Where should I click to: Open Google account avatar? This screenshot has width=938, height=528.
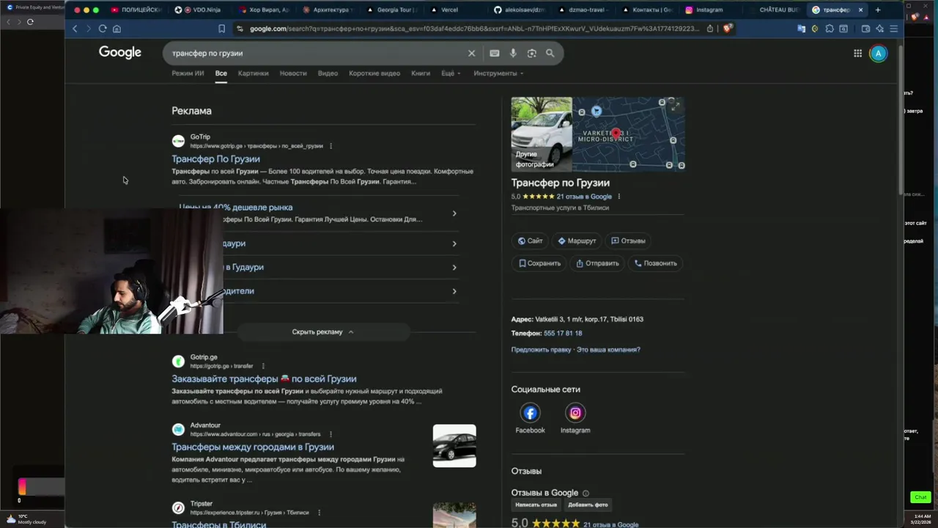click(878, 53)
